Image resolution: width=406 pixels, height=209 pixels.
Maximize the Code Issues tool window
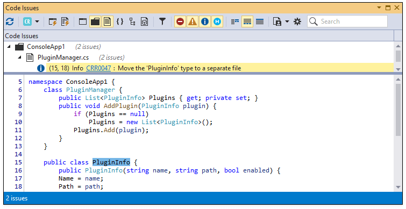[388, 8]
